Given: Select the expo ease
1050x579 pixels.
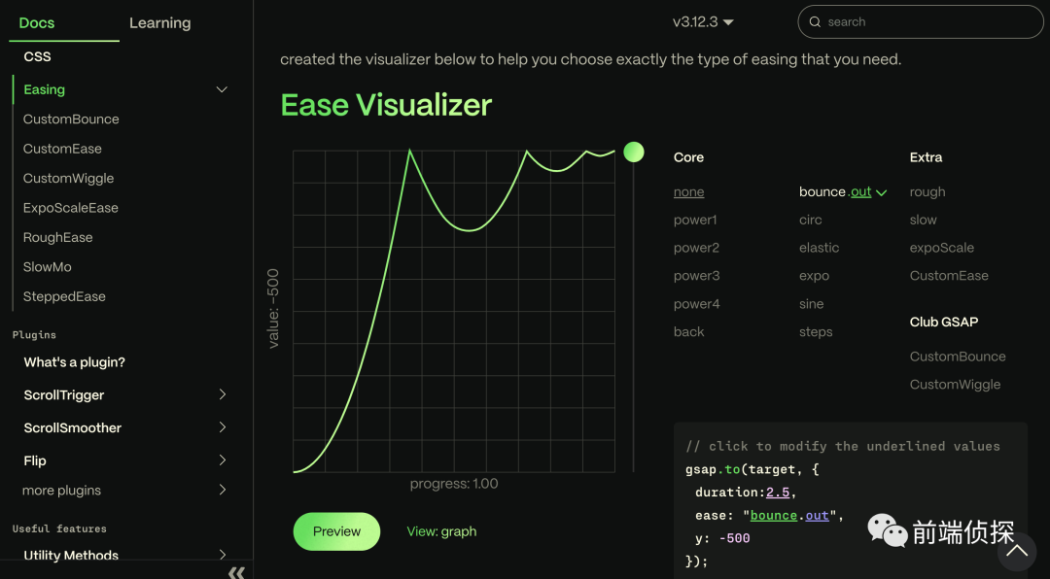Looking at the screenshot, I should tap(815, 276).
